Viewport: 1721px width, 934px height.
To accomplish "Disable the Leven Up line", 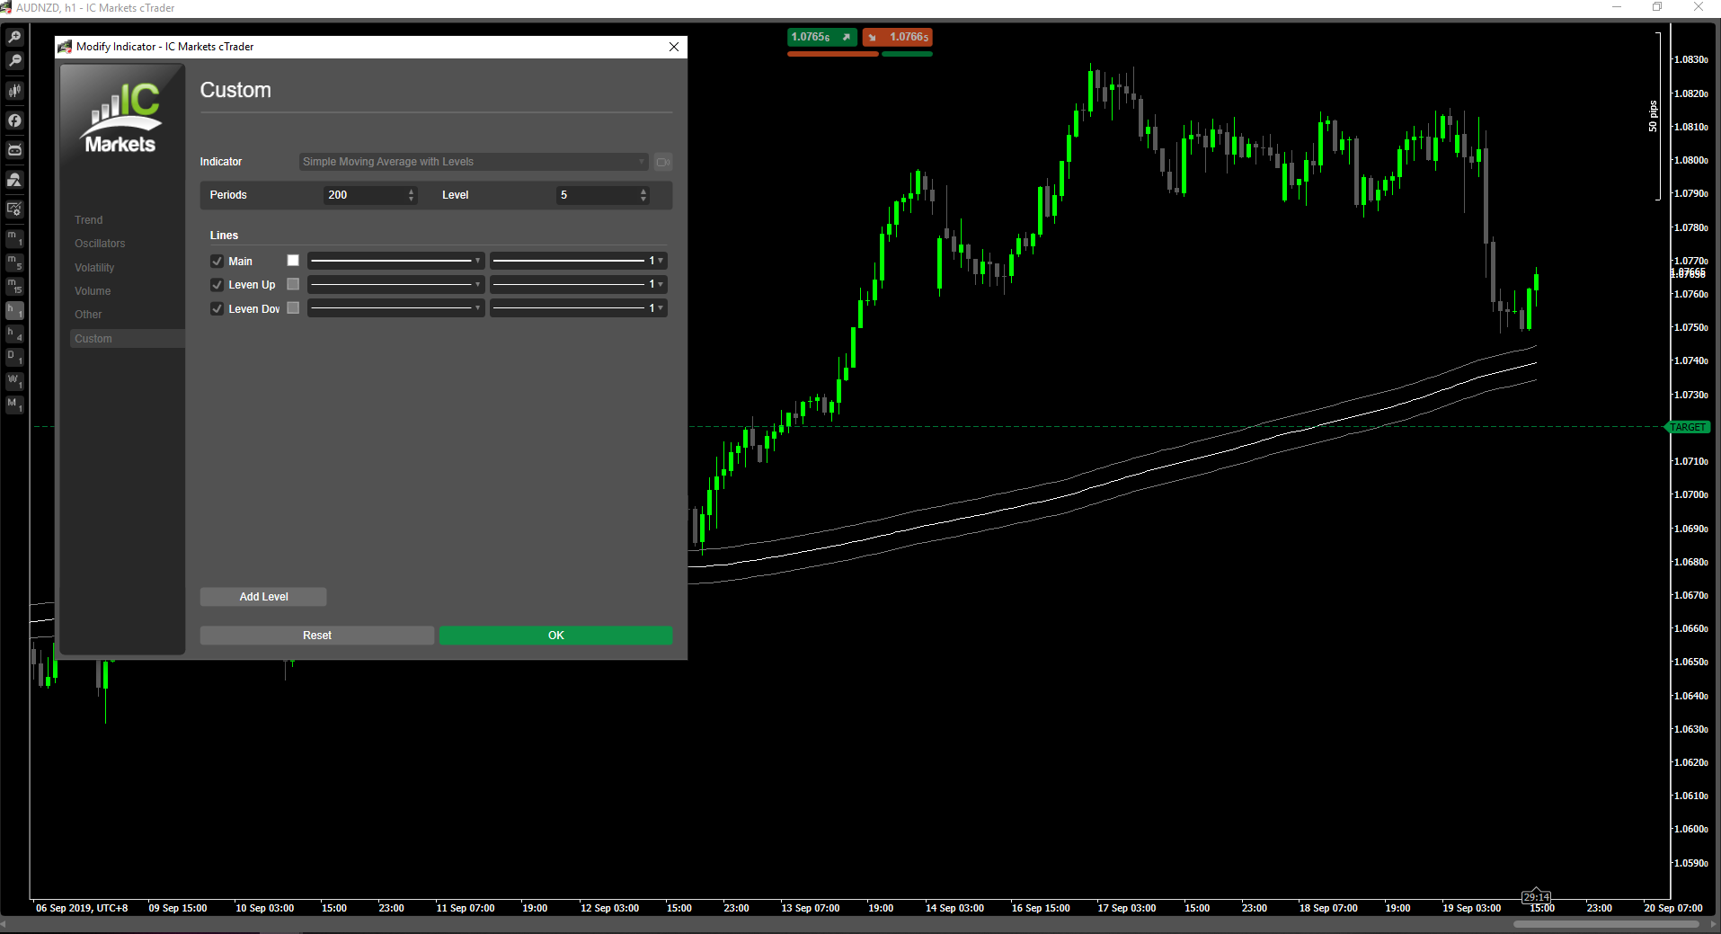I will (x=217, y=284).
